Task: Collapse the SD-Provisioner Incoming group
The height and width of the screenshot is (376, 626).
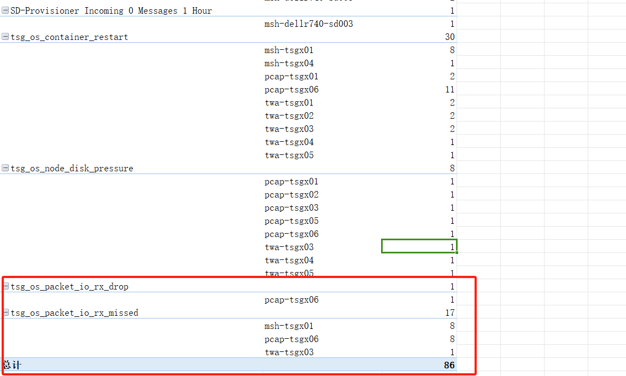Action: tap(5, 11)
